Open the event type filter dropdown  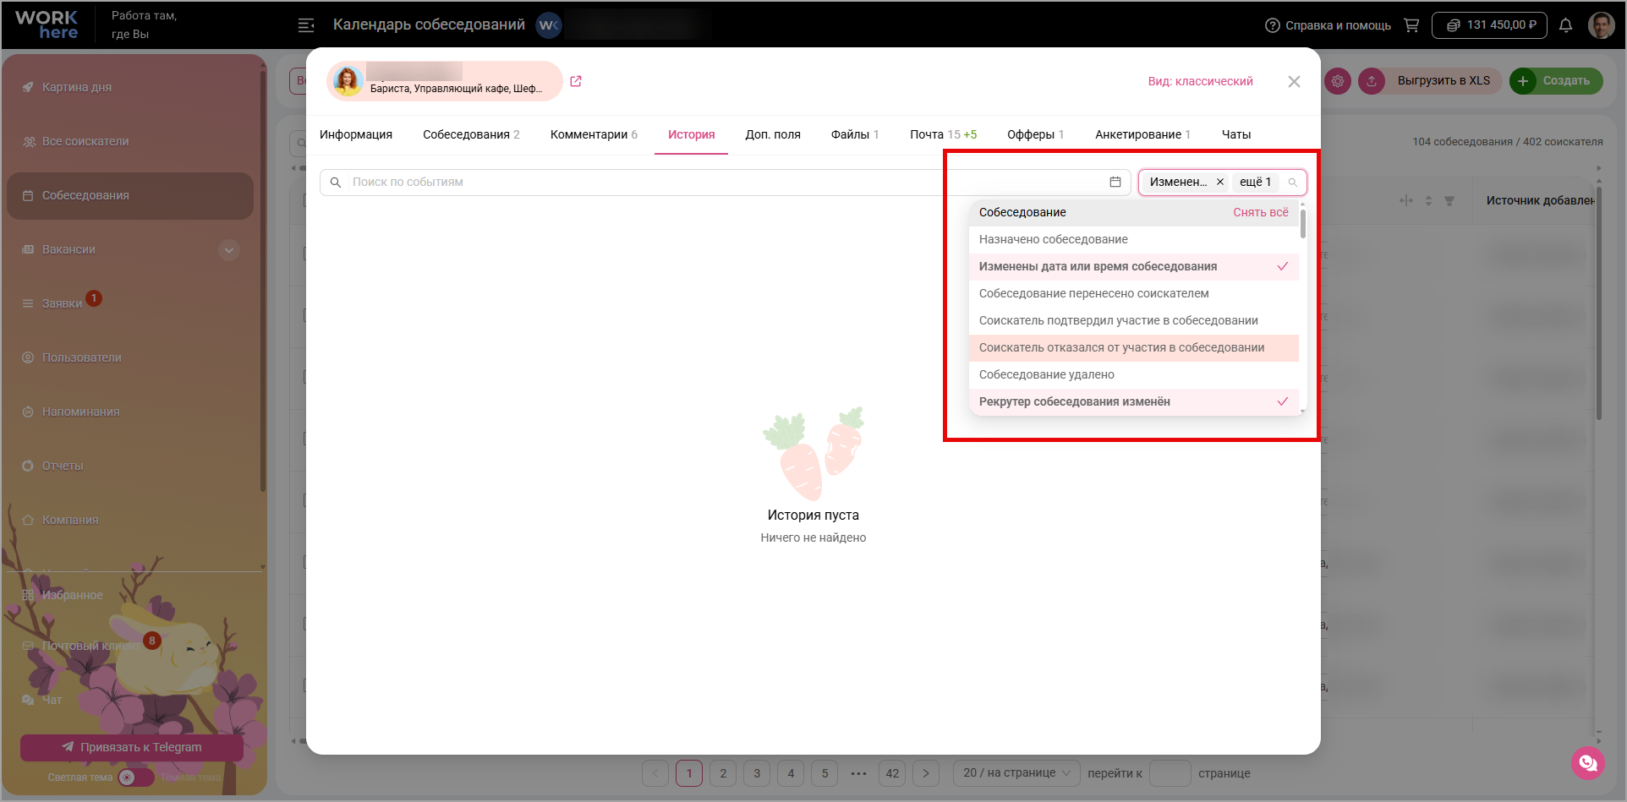(x=1223, y=182)
